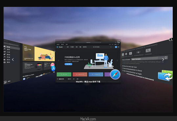Click the '只收录精品Mac应用' headline
This screenshot has width=177, height=121.
(72, 57)
